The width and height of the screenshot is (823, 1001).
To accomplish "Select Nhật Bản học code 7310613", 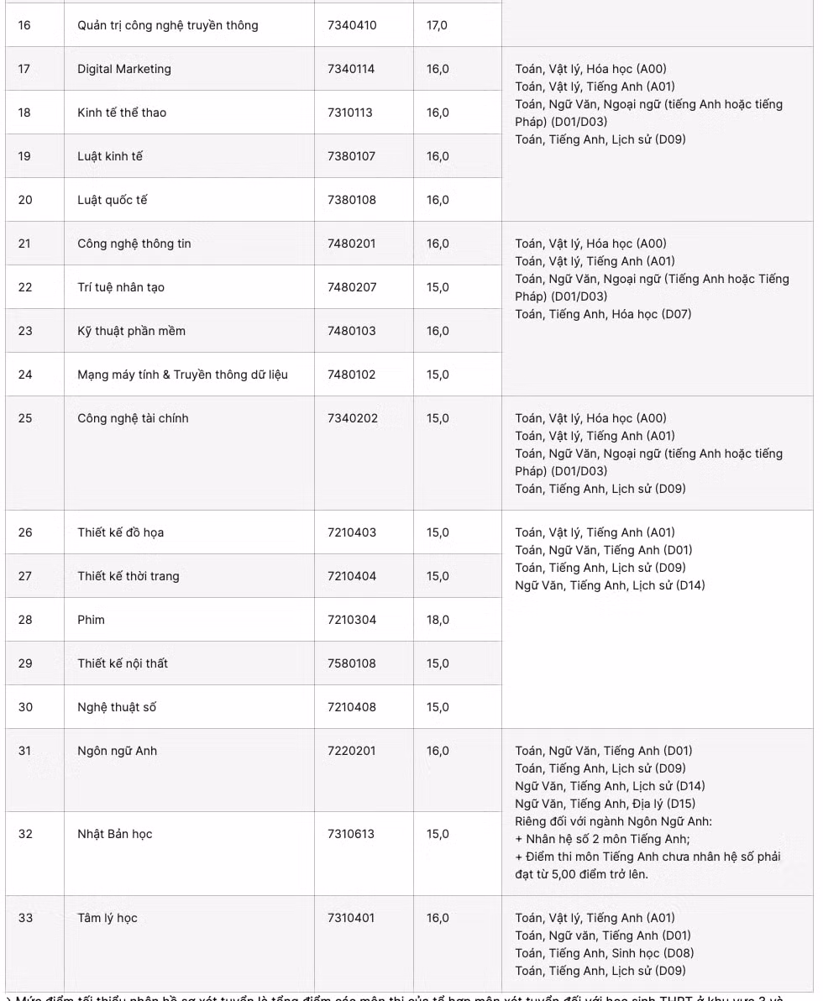I will 350,834.
